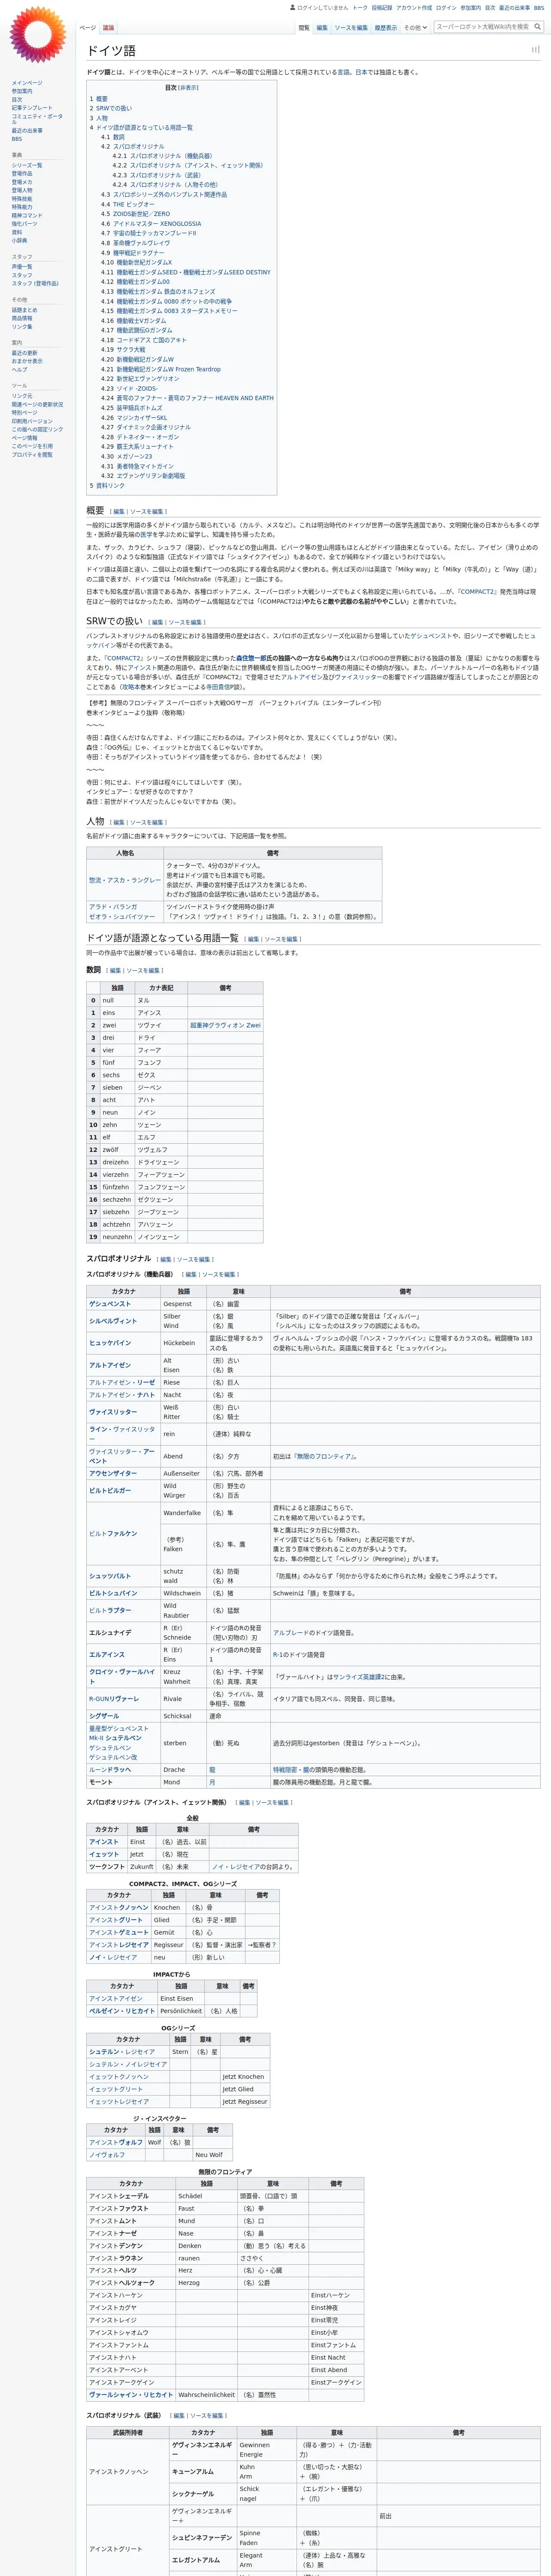Click the ログイン link
Image resolution: width=551 pixels, height=2576 pixels.
pos(446,8)
